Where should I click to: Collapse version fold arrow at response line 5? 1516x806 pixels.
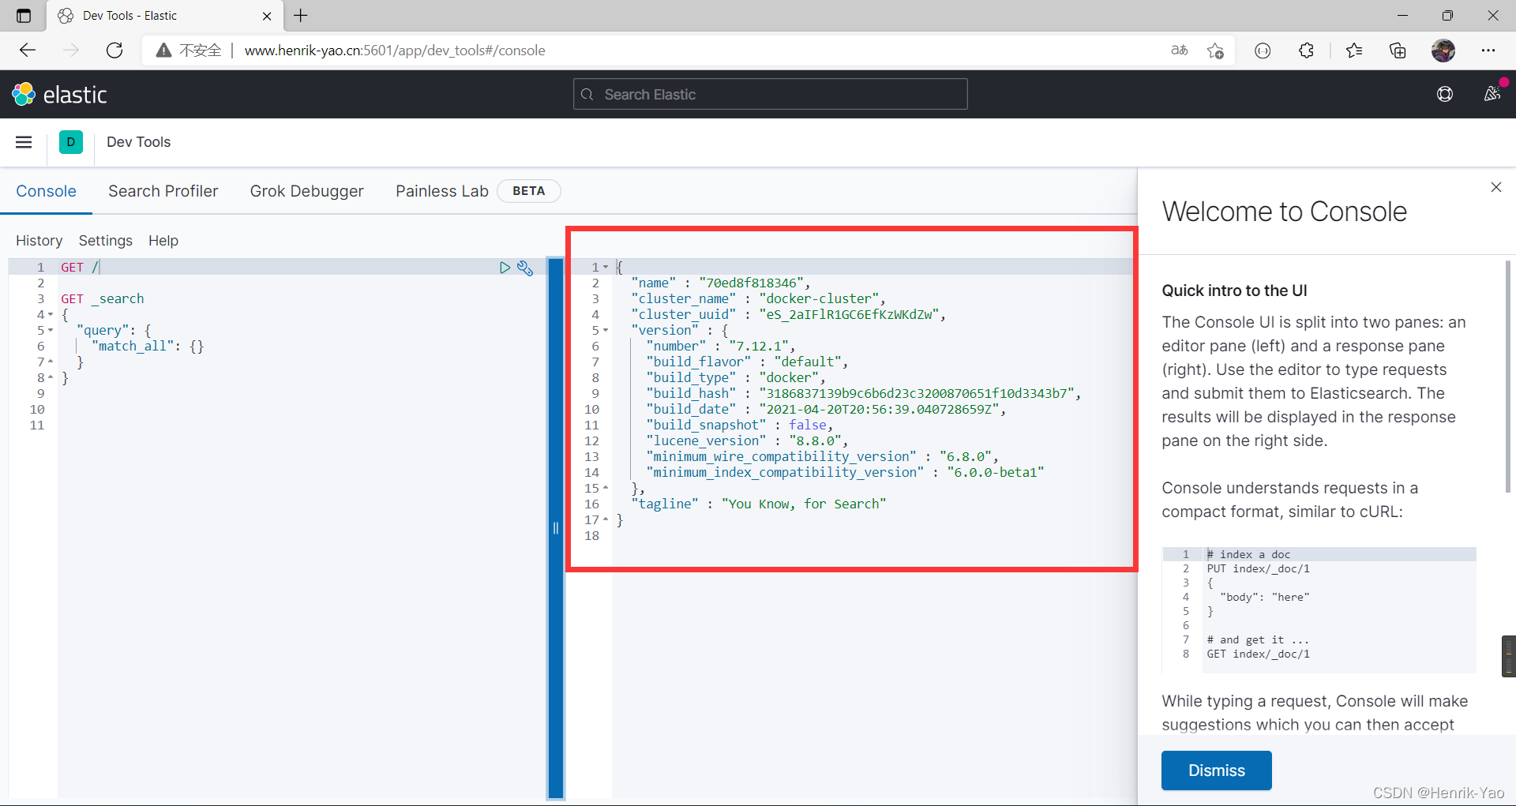[x=606, y=331]
